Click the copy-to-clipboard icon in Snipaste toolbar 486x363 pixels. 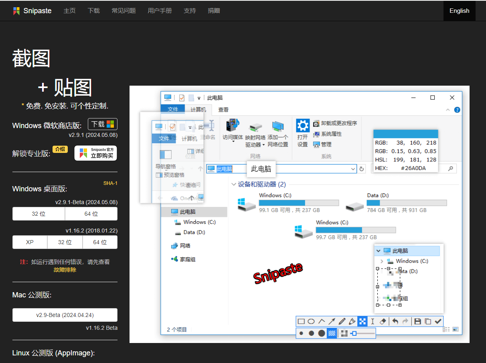428,321
